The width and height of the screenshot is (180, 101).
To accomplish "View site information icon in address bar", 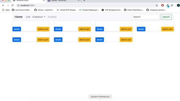I will pyautogui.click(x=18, y=5).
